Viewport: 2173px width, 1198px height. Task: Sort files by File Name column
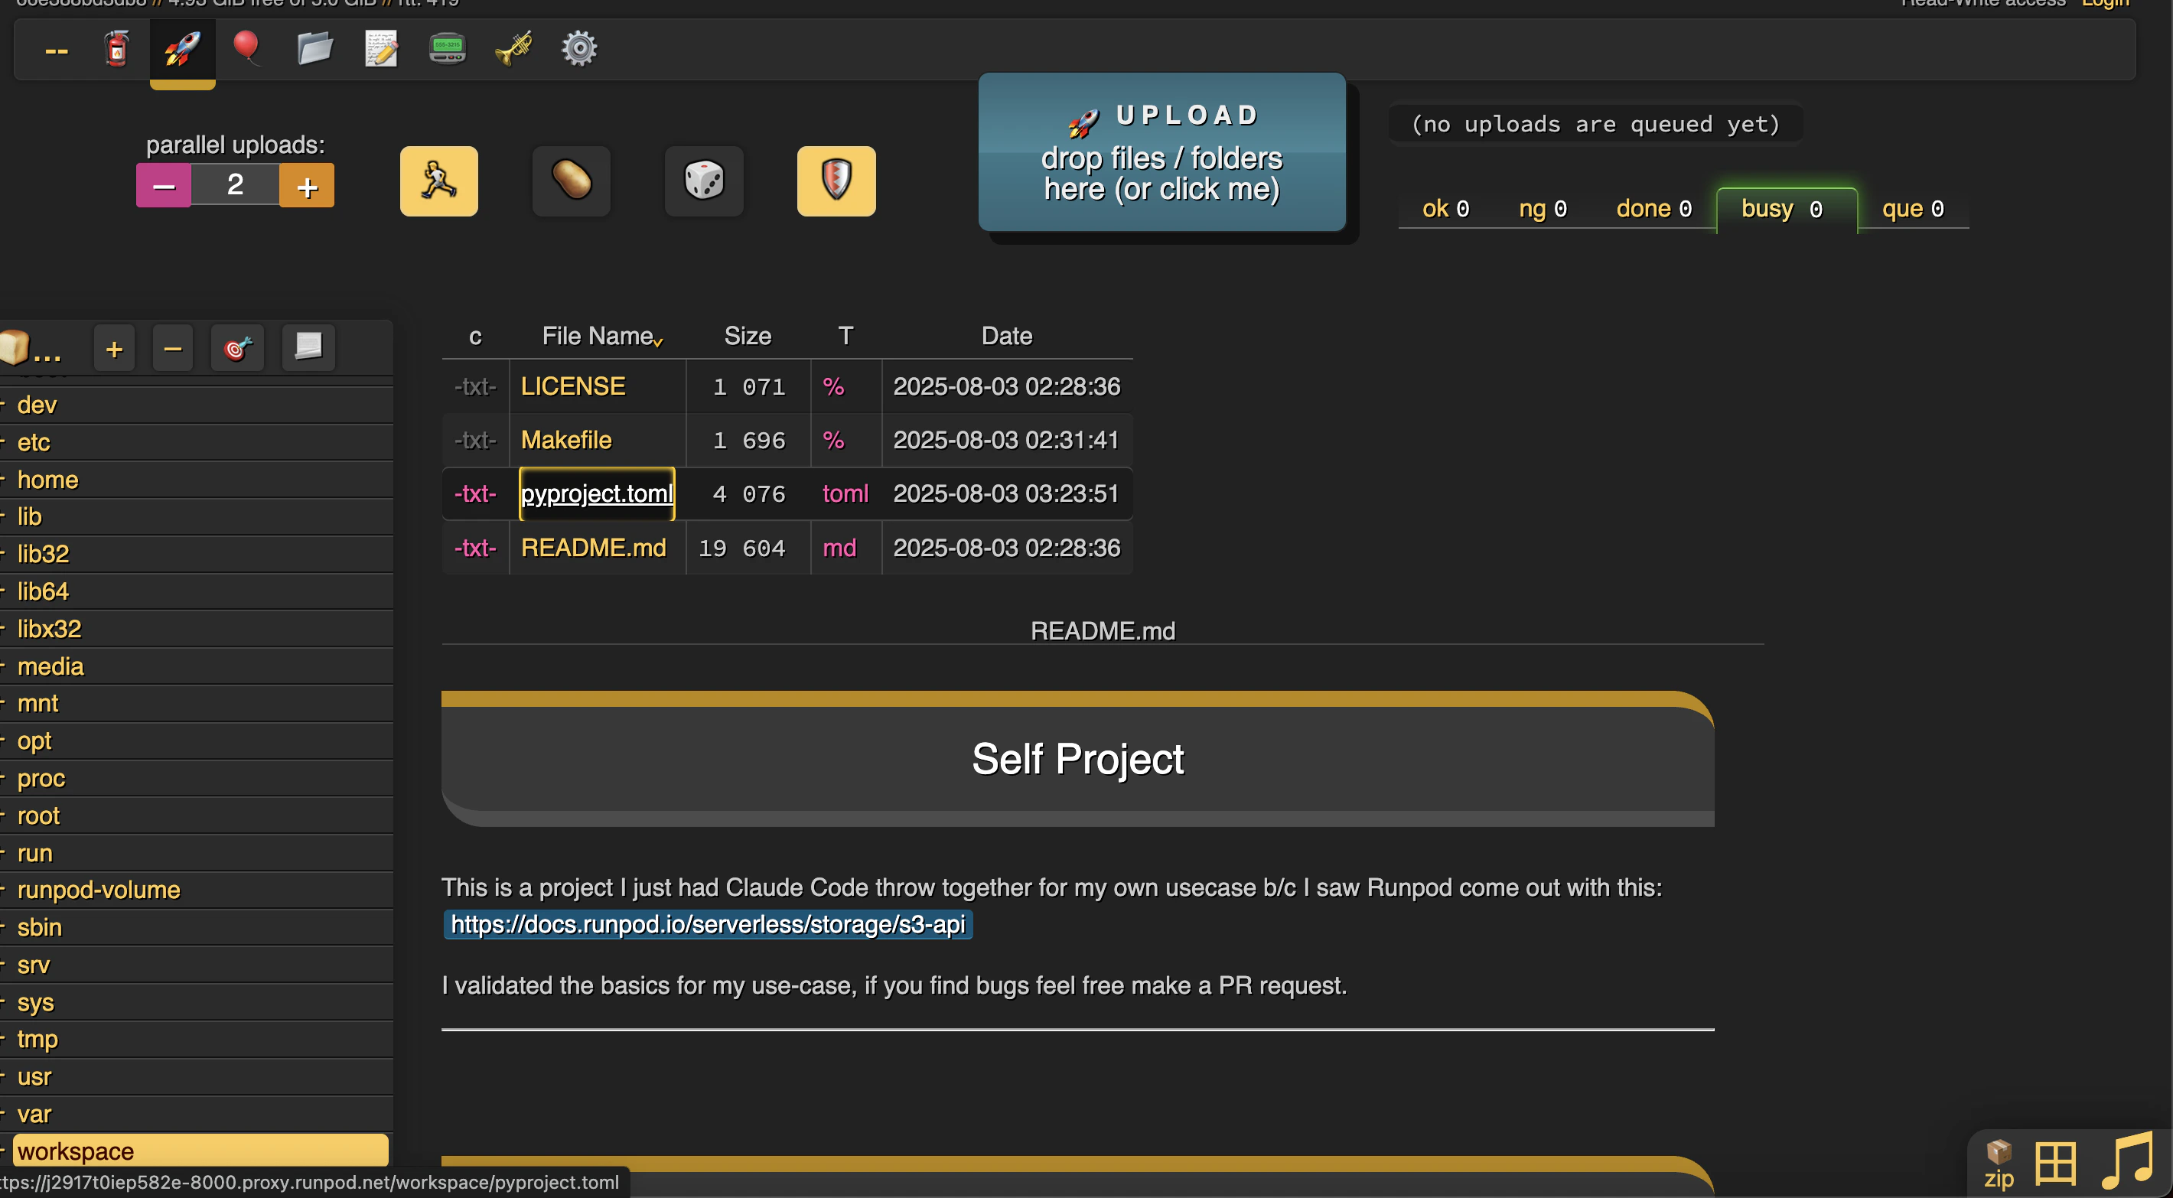coord(598,336)
